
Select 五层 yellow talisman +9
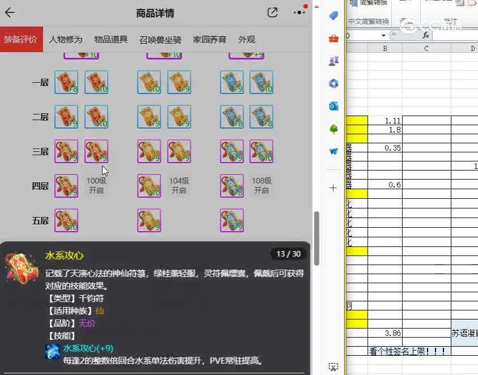pos(149,220)
